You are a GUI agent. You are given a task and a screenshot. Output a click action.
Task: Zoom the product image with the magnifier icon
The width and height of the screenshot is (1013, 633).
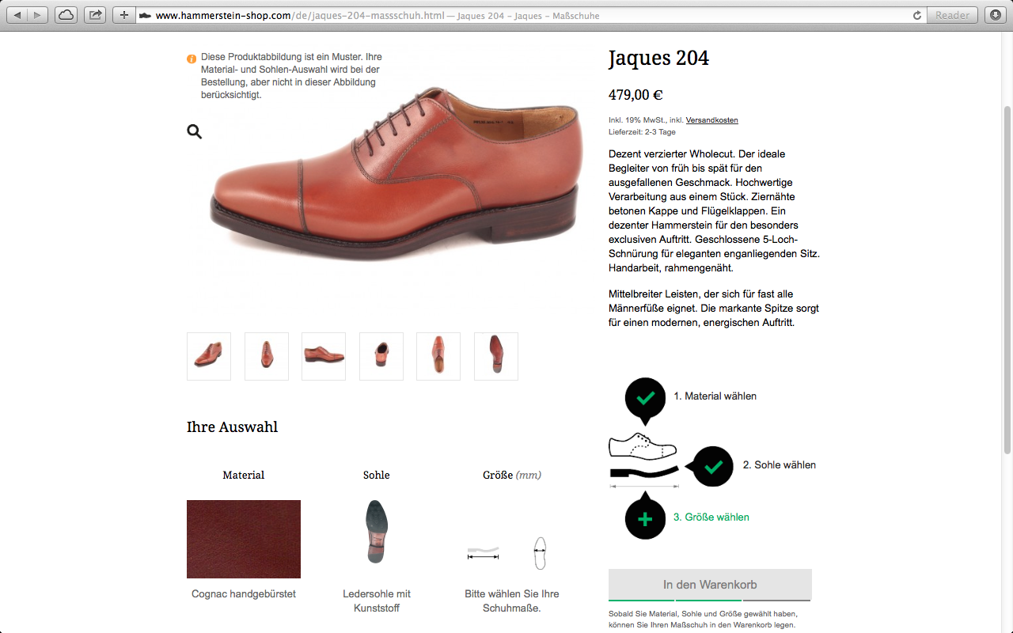coord(194,131)
